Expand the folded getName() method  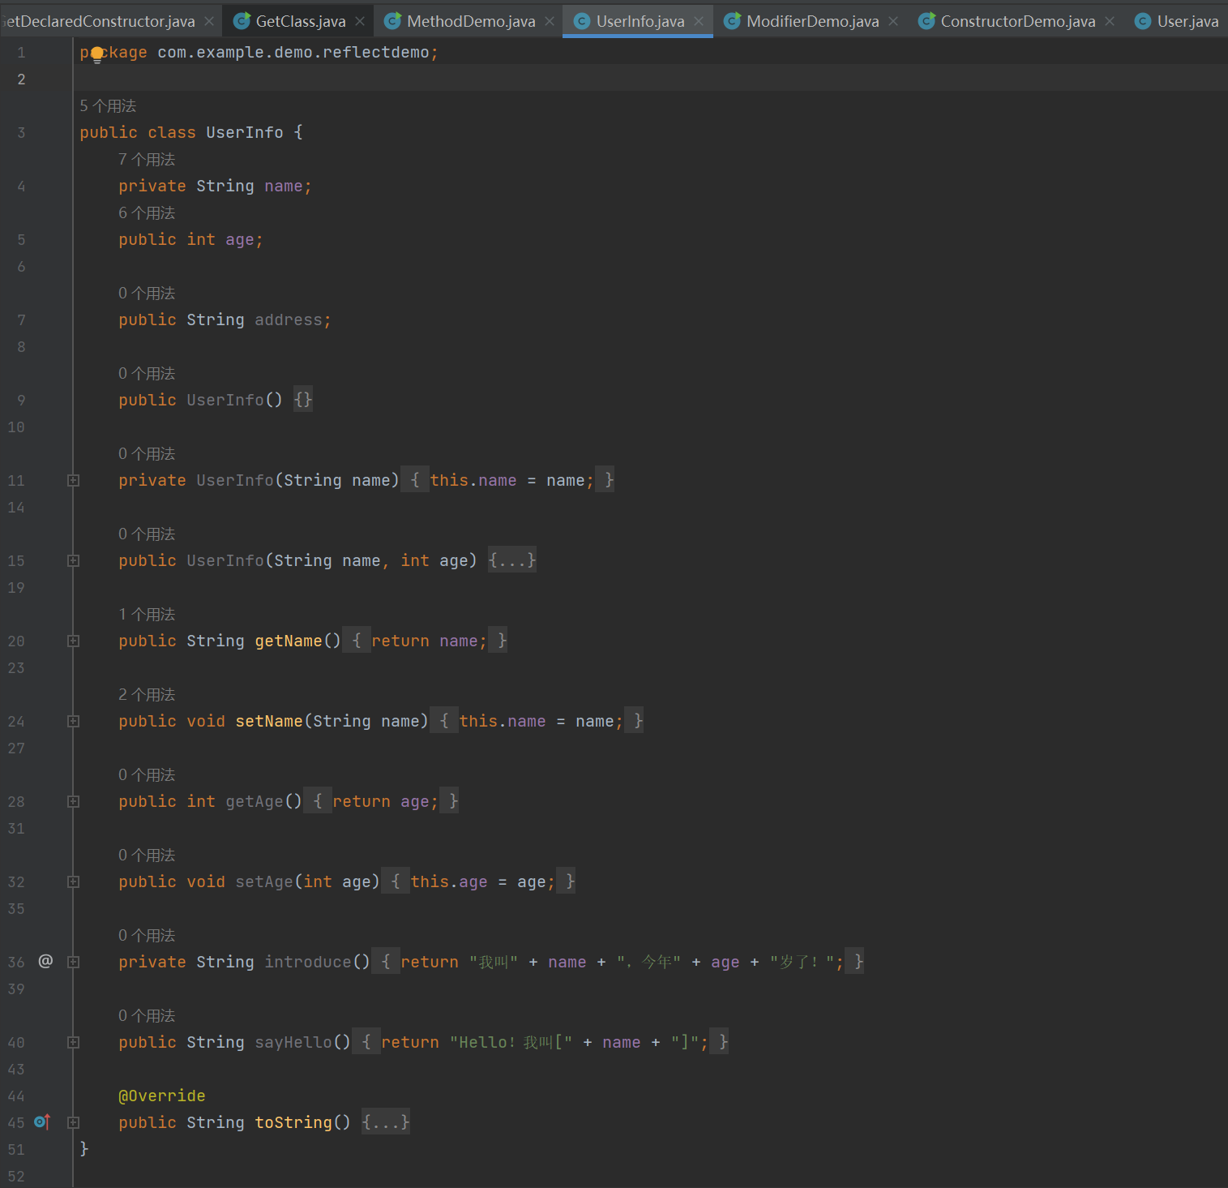point(73,641)
